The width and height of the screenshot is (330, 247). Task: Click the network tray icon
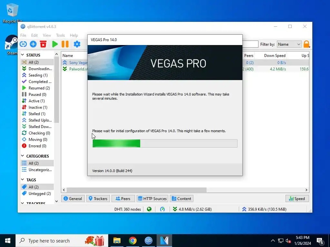281,241
